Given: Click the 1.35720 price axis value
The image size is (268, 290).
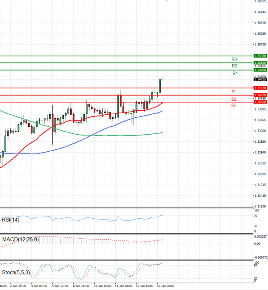Looking at the screenshot, I should coord(260,45).
